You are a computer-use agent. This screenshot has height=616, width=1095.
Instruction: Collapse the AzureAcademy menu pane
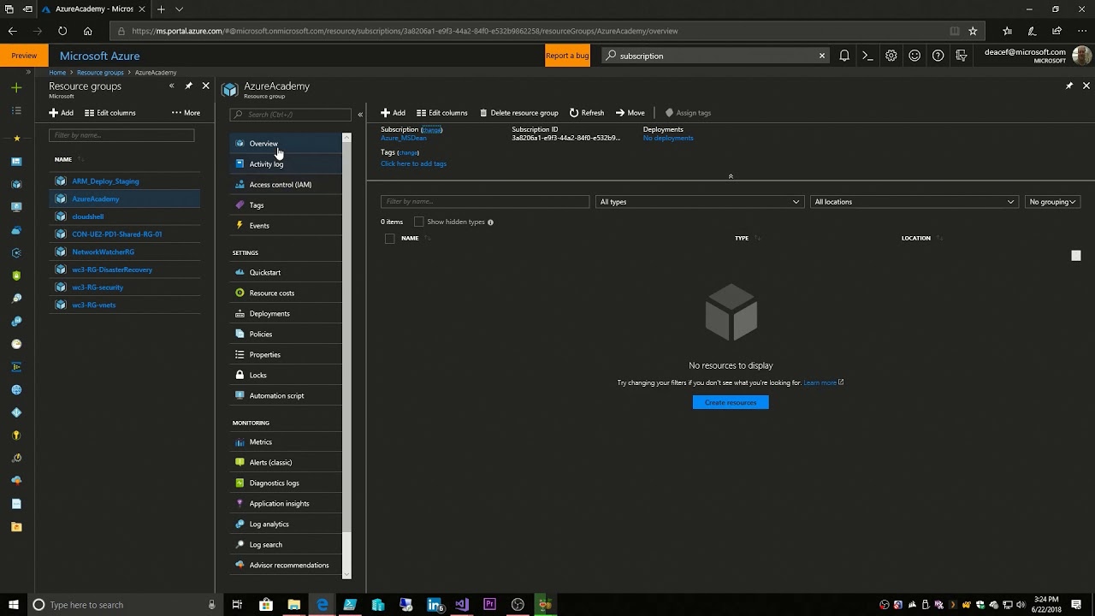(360, 114)
